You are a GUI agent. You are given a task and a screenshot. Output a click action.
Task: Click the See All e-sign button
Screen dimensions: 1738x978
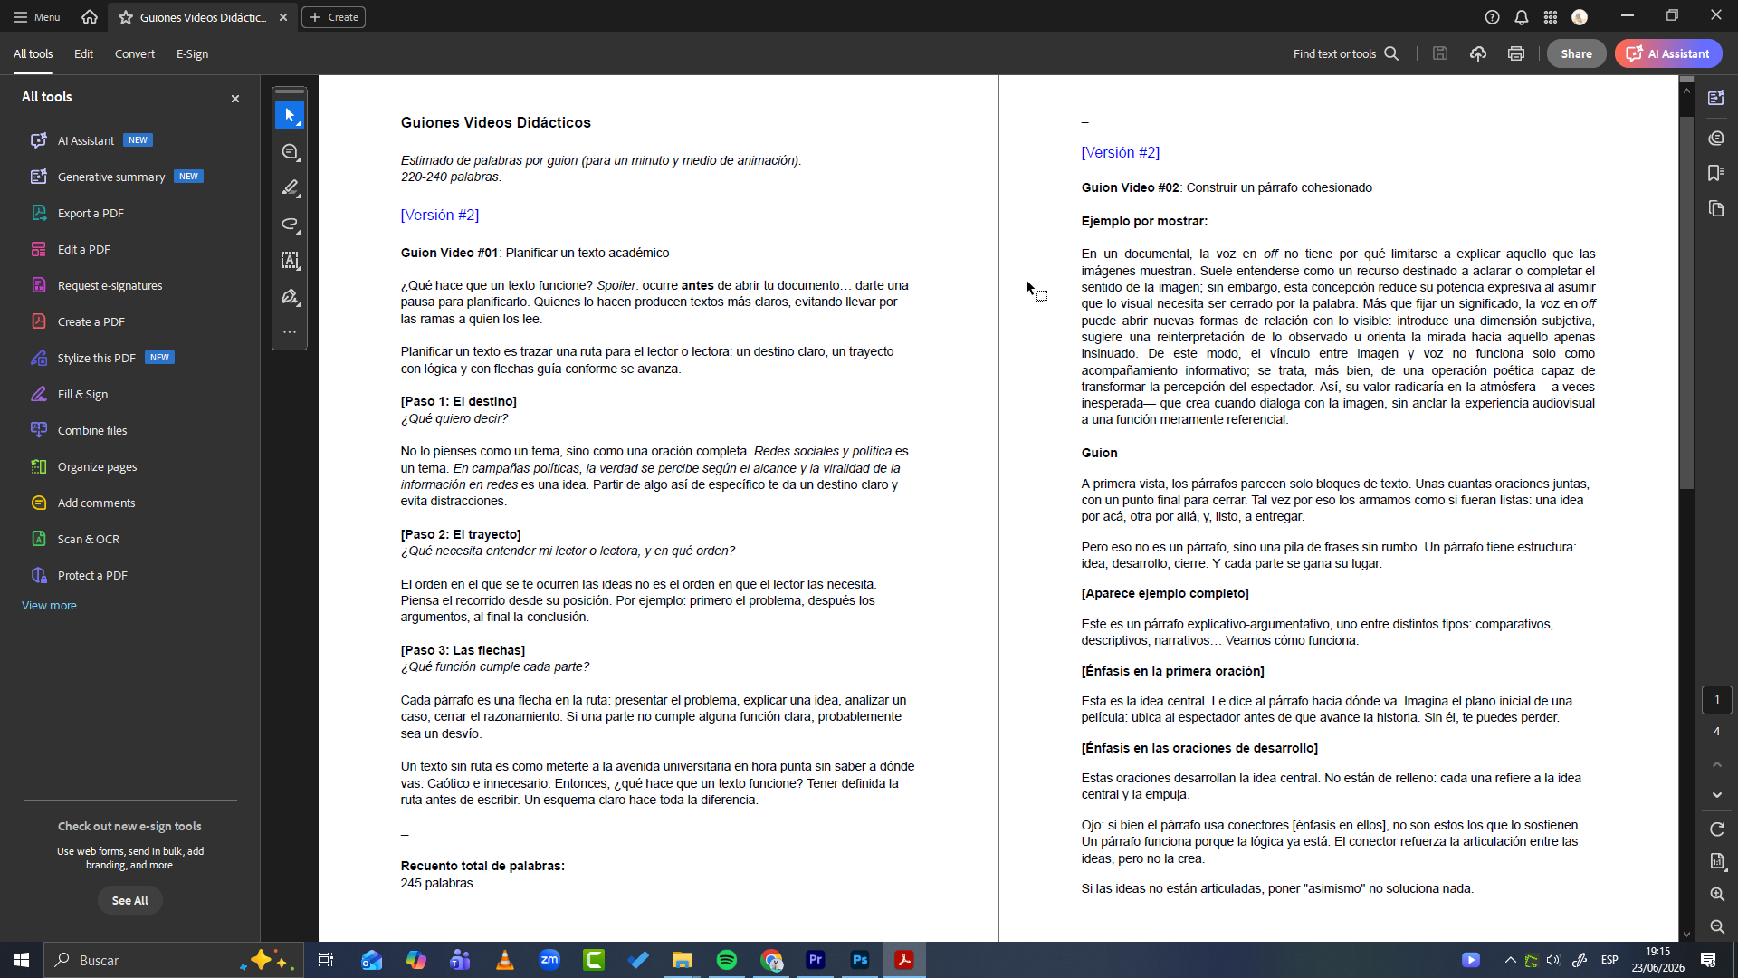pos(129,900)
